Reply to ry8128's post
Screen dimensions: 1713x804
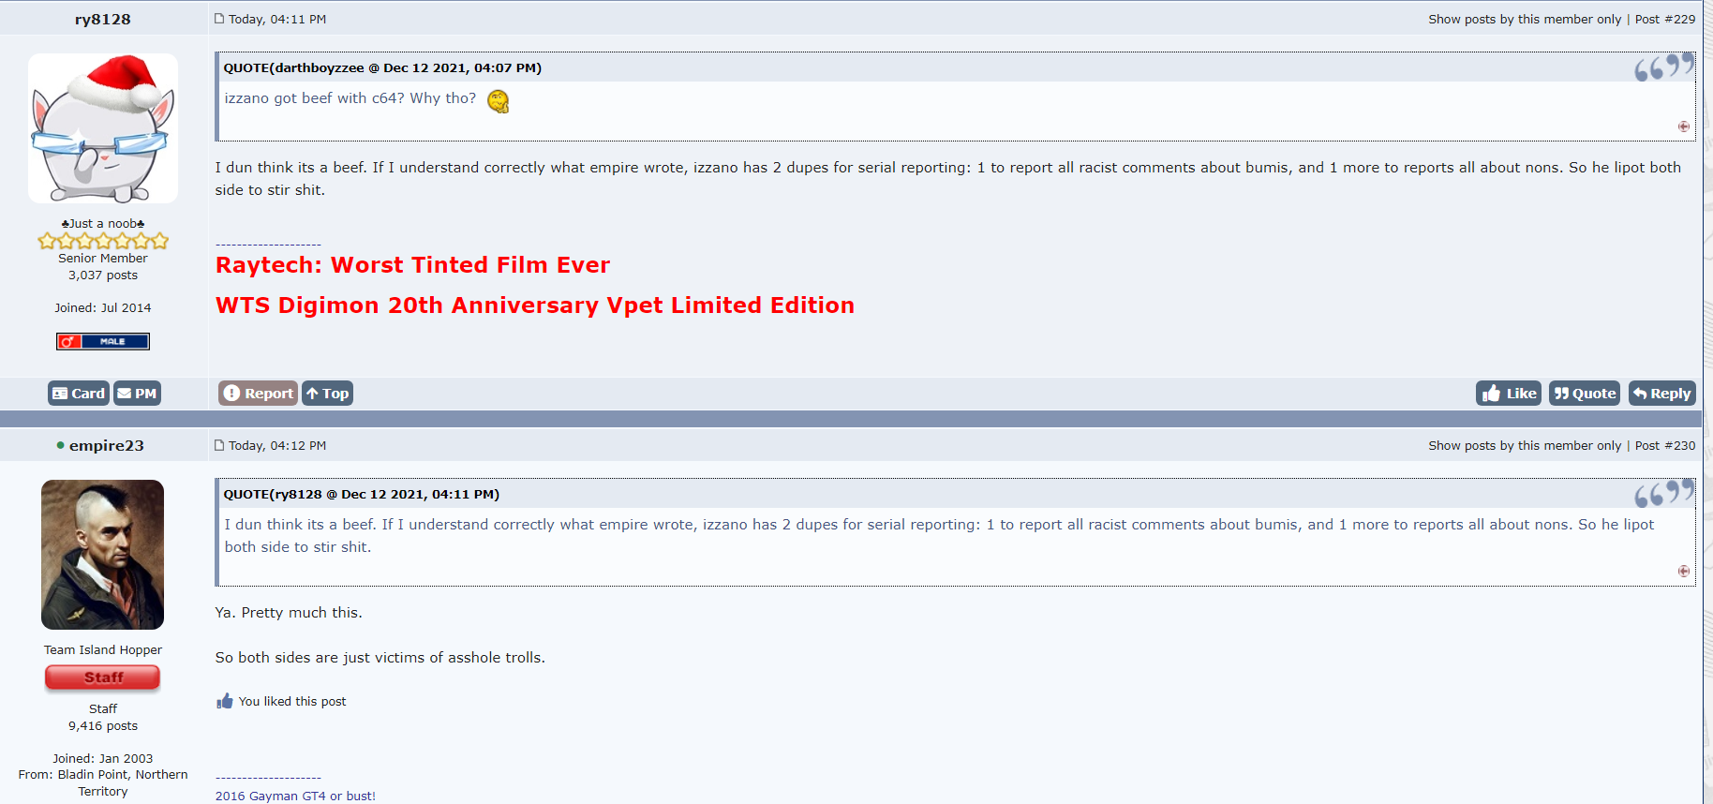click(x=1661, y=394)
